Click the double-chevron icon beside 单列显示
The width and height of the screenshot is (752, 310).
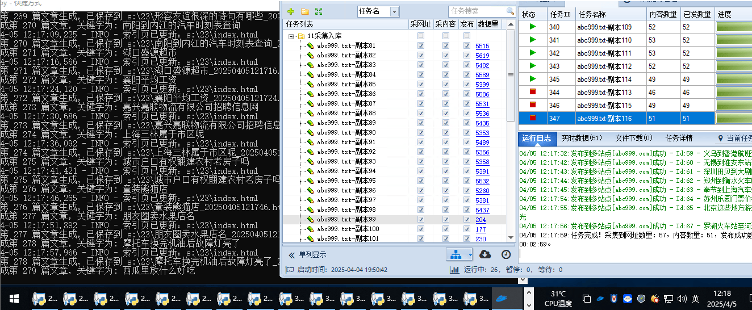(292, 255)
